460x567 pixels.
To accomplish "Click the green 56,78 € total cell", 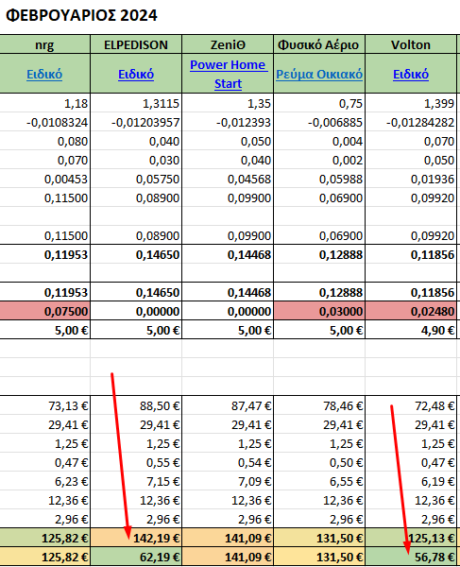I will [411, 557].
